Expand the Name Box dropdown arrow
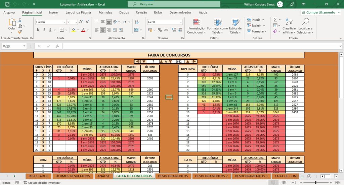344x185 pixels. point(24,46)
